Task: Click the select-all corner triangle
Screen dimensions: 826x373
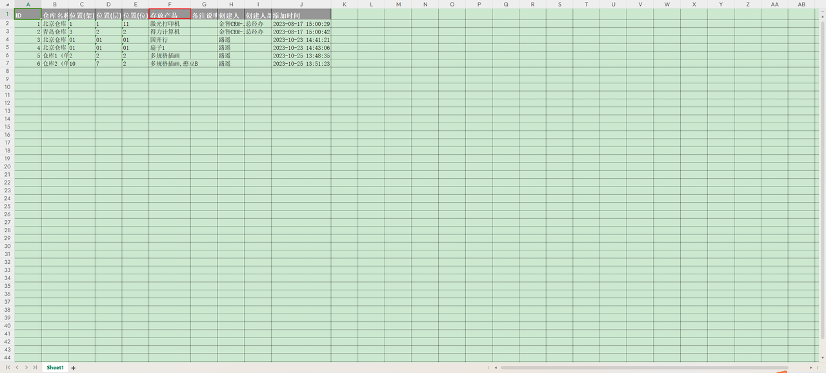Action: pyautogui.click(x=7, y=4)
